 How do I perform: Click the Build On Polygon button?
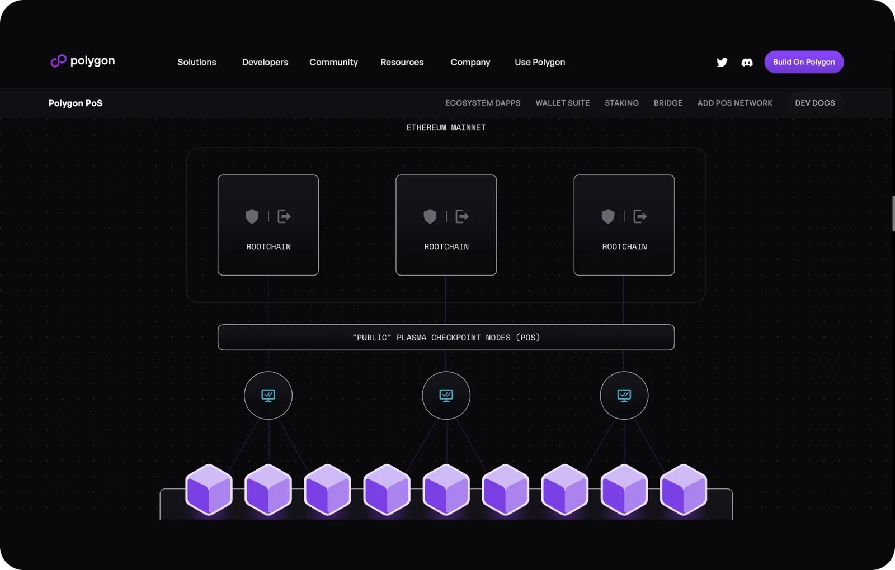[804, 62]
